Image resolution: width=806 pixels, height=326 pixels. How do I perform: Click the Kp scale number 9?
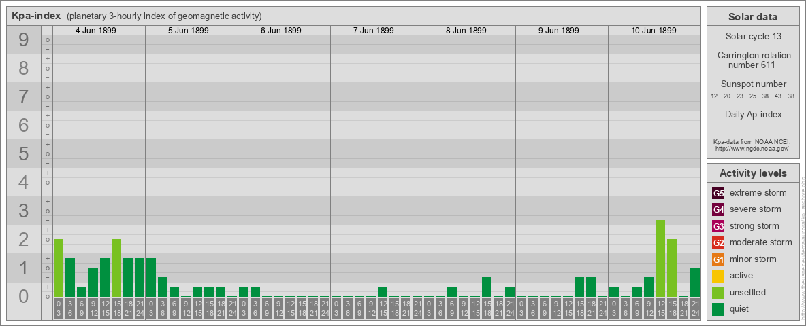24,40
